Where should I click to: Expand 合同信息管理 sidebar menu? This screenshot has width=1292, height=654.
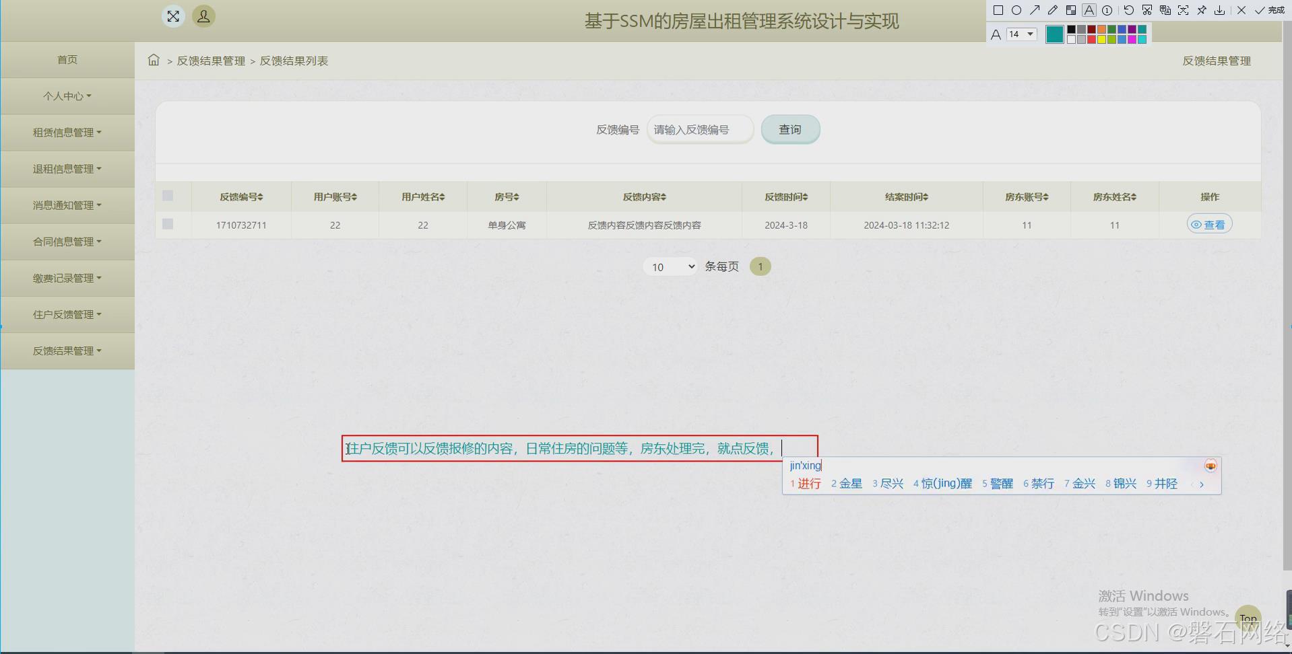[x=67, y=241]
